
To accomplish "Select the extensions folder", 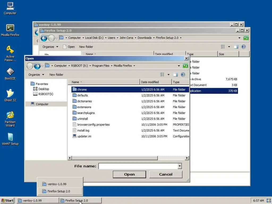I will tap(130, 107).
